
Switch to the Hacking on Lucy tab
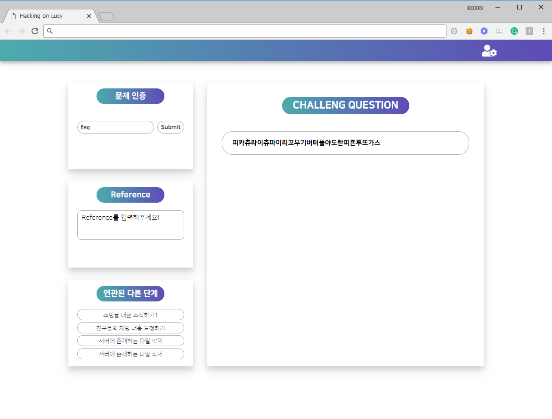point(47,16)
